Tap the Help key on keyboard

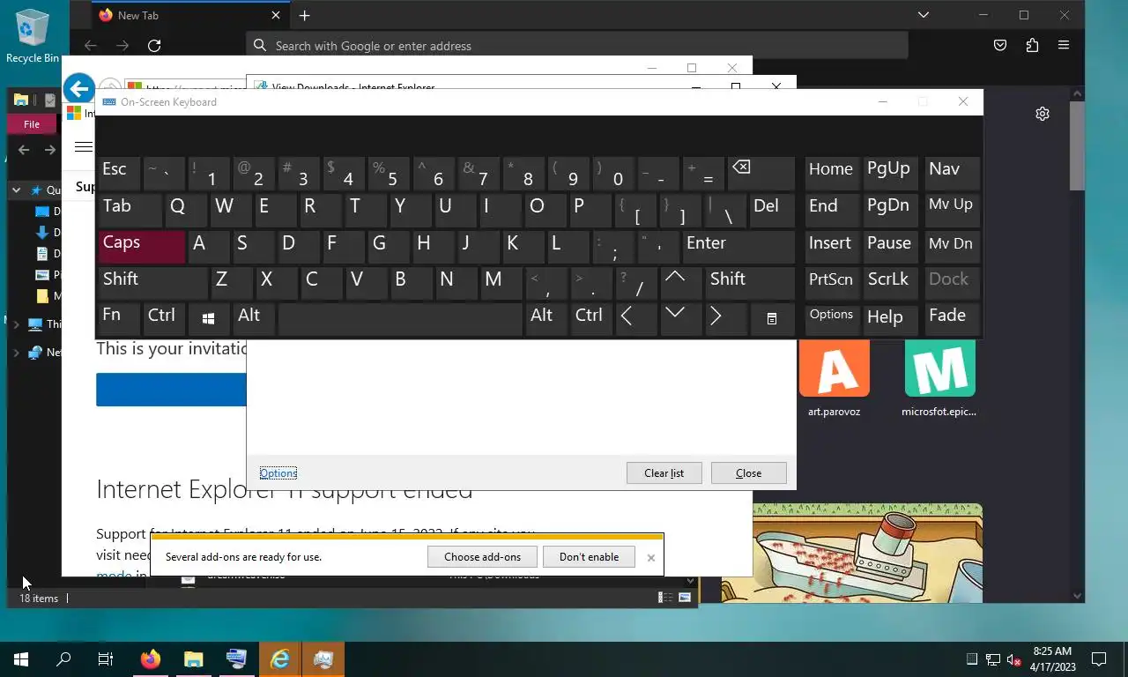tap(891, 319)
